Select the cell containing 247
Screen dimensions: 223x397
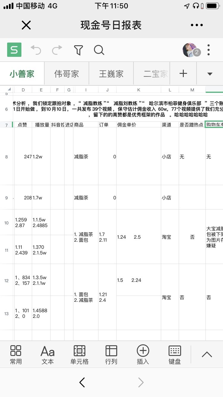pos(23,157)
